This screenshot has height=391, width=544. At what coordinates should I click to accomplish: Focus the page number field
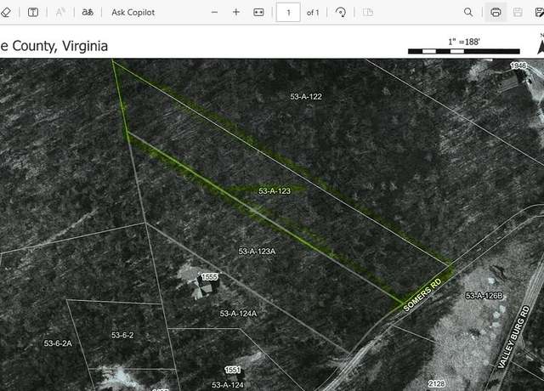click(288, 13)
